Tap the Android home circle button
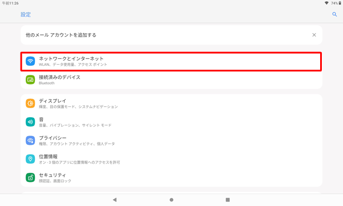Image resolution: width=343 pixels, height=206 pixels. click(x=171, y=200)
